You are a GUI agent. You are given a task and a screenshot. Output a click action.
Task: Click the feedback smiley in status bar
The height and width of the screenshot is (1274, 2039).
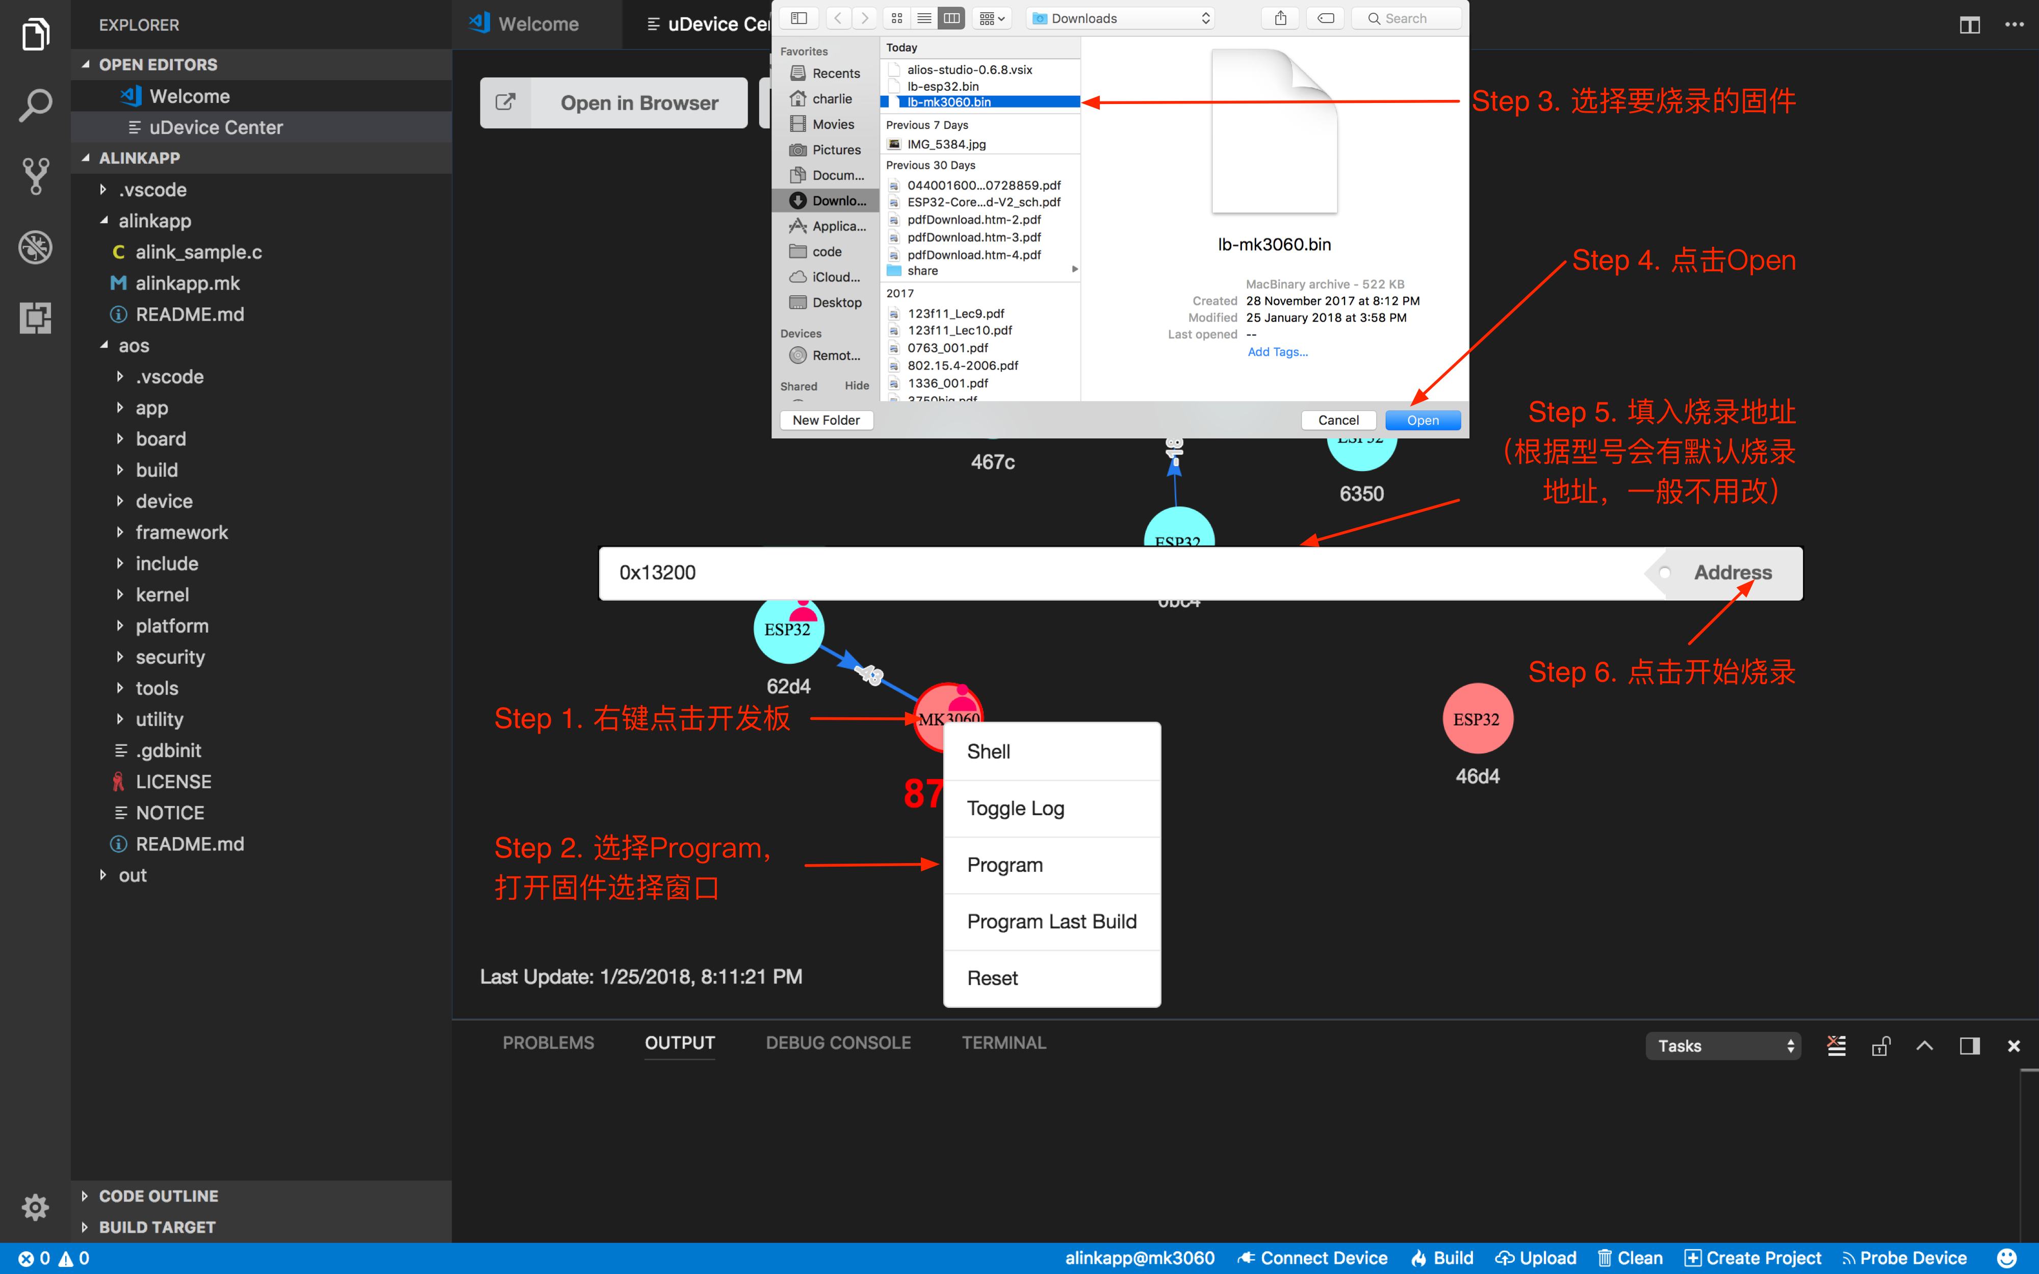click(2007, 1258)
